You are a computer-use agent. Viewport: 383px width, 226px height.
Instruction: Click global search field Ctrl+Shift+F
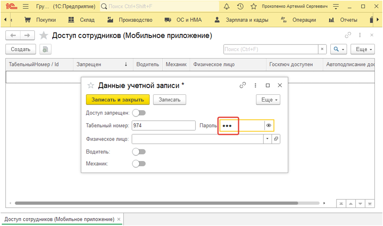point(160,6)
